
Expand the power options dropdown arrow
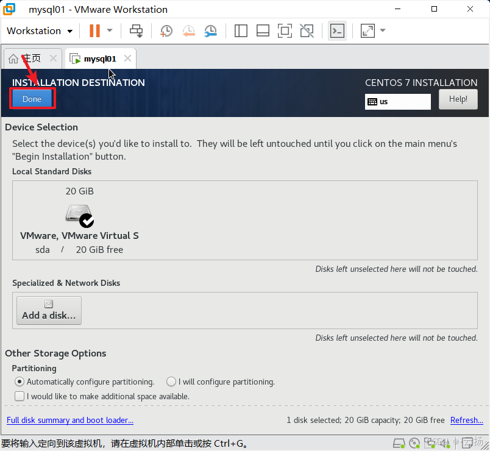click(x=110, y=30)
